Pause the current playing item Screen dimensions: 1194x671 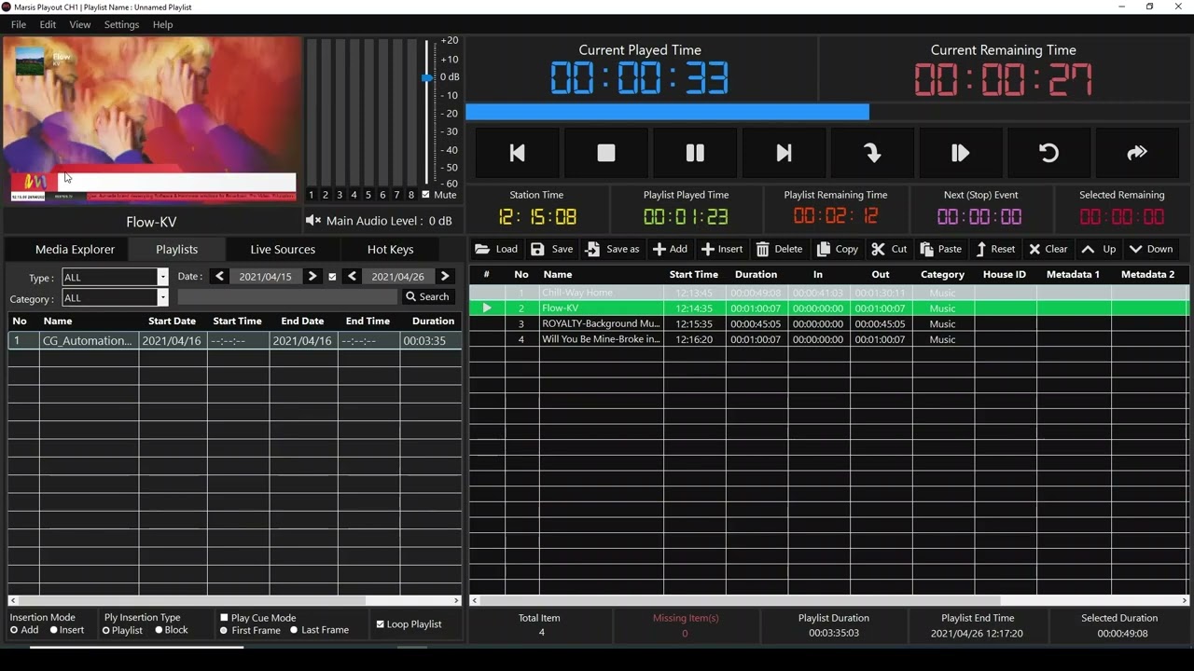(x=695, y=153)
